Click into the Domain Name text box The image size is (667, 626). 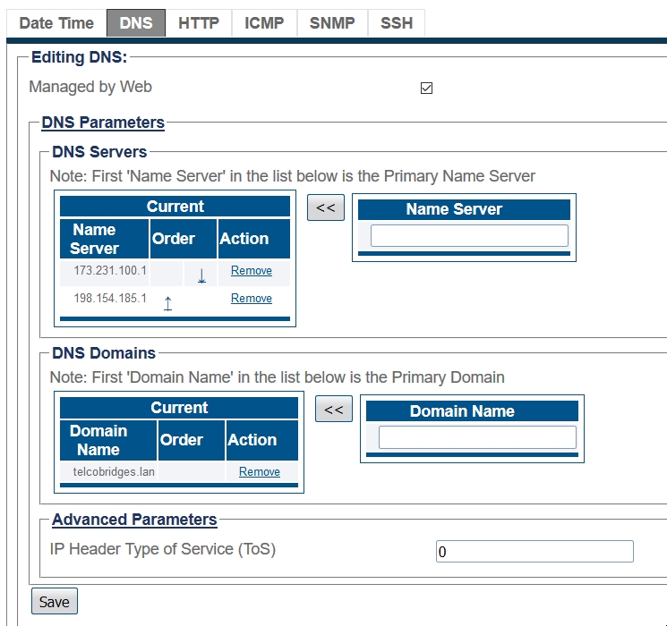(477, 437)
